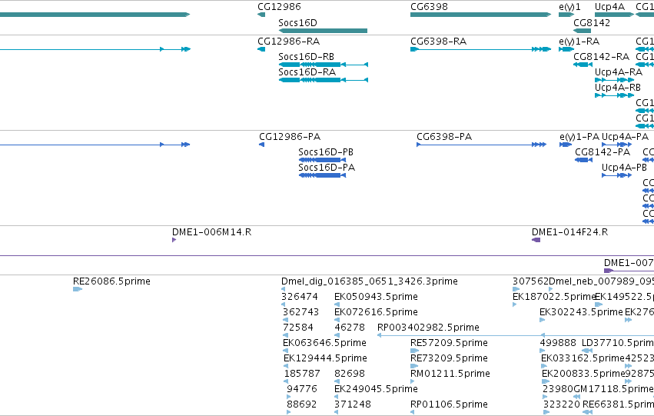Click the EK200833.5prime label
Image resolution: width=654 pixels, height=416 pixels.
click(x=583, y=374)
